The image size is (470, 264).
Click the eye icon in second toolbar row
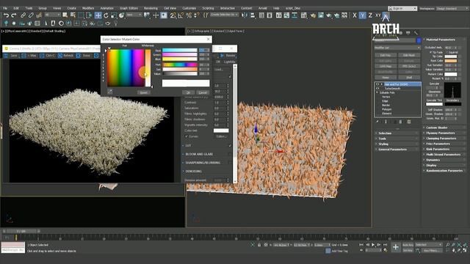[108, 23]
